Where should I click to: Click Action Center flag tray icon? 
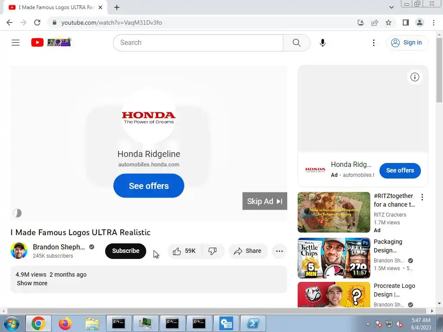click(x=379, y=324)
